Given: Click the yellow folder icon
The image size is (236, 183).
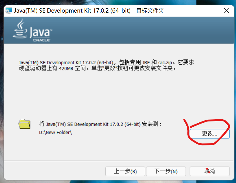Looking at the screenshot, I should coord(25,124).
